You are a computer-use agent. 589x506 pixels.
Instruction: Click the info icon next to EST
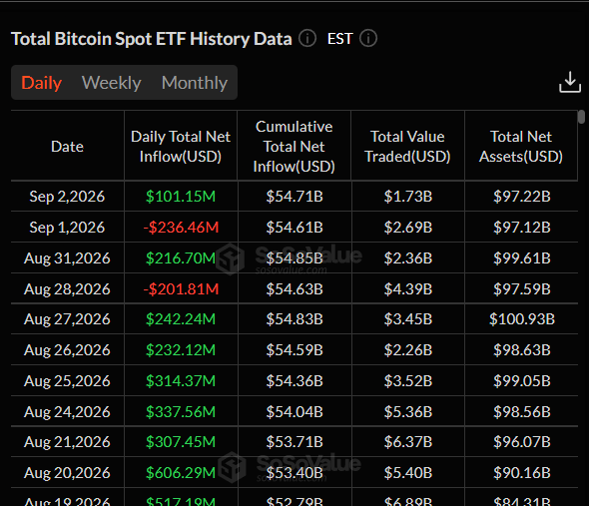pyautogui.click(x=368, y=38)
